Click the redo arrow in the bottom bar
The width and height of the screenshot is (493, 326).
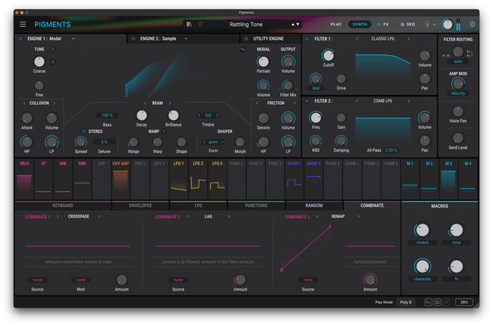445,302
